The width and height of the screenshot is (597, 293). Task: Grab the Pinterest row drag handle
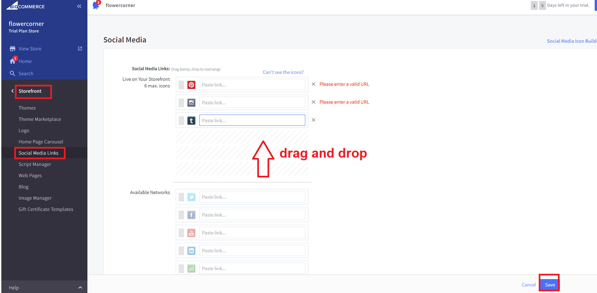[181, 85]
